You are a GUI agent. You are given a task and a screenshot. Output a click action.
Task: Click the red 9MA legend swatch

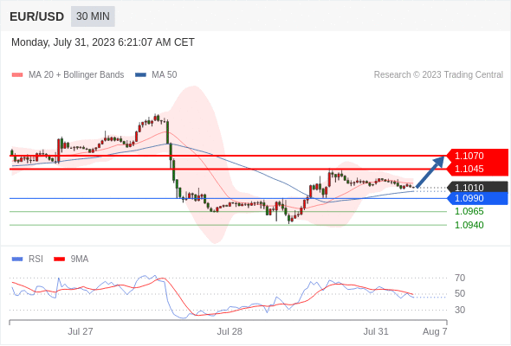(59, 259)
